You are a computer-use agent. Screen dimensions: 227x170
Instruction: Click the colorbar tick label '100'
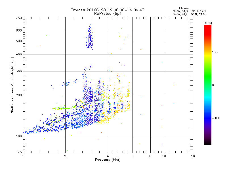(x=215, y=52)
